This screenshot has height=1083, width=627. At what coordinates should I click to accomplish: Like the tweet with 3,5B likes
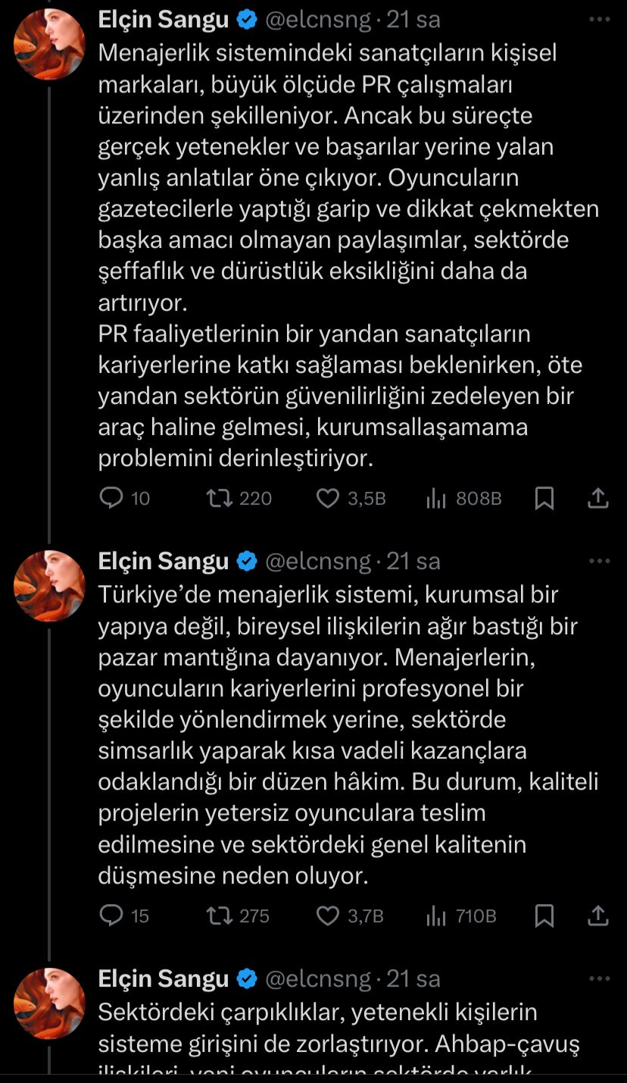327,498
